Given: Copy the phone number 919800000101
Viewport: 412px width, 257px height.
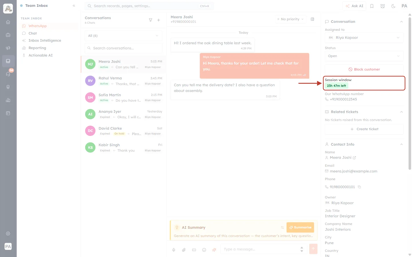Looking at the screenshot, I should (x=359, y=187).
